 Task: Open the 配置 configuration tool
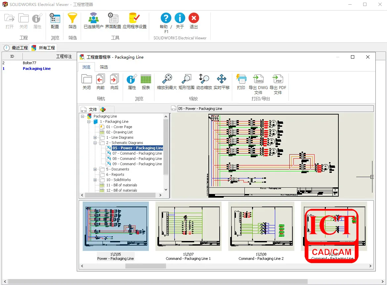(55, 21)
